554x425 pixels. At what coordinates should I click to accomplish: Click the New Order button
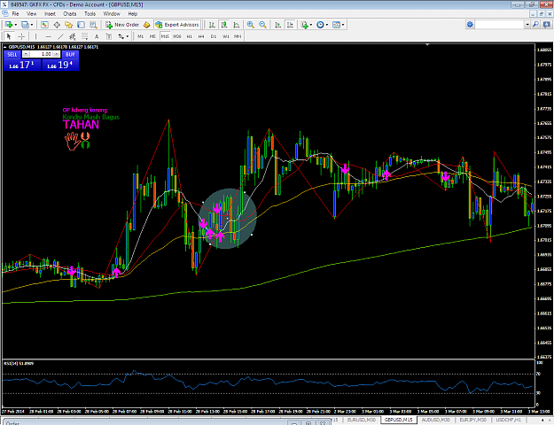coord(122,25)
